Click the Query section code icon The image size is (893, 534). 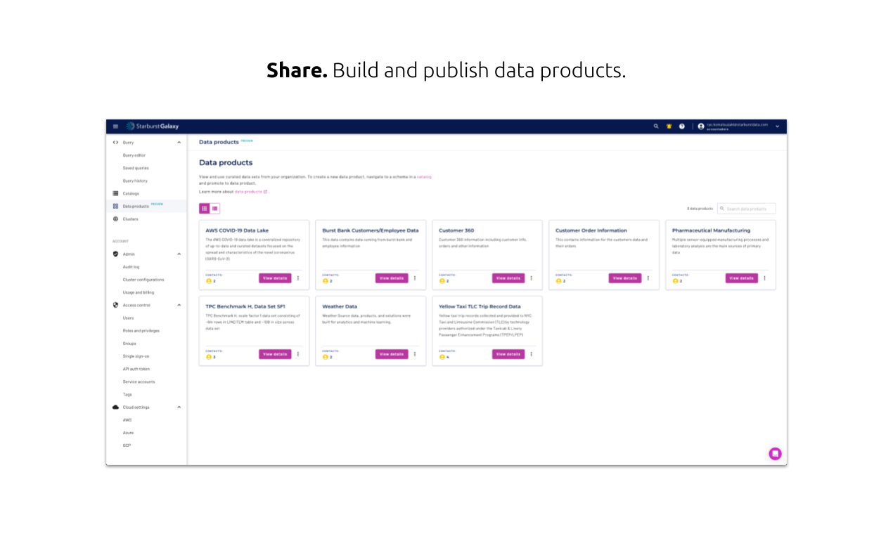tap(115, 143)
